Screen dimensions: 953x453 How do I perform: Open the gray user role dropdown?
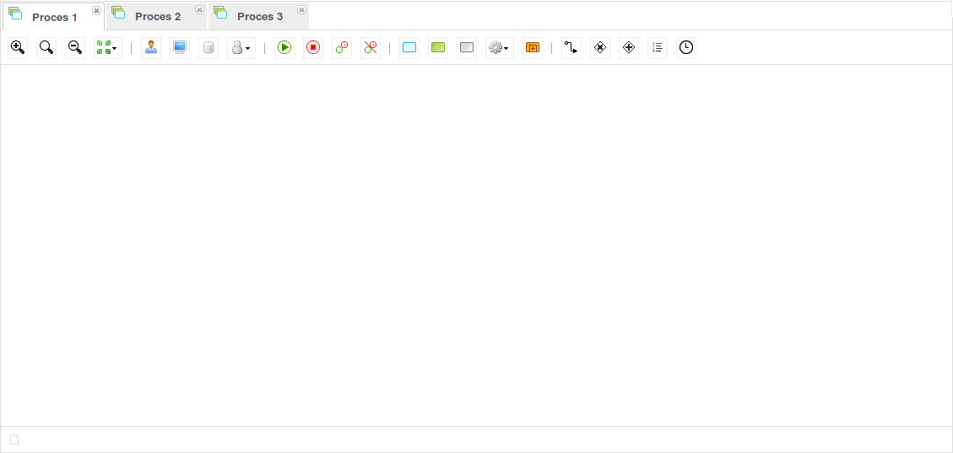pyautogui.click(x=241, y=47)
